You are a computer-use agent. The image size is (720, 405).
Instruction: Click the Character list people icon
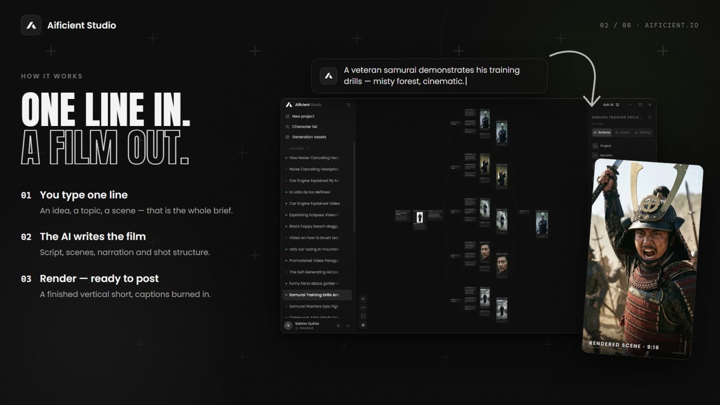(x=288, y=126)
